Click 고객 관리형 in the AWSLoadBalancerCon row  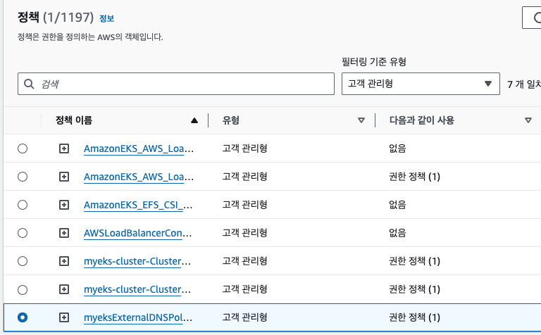coord(244,233)
